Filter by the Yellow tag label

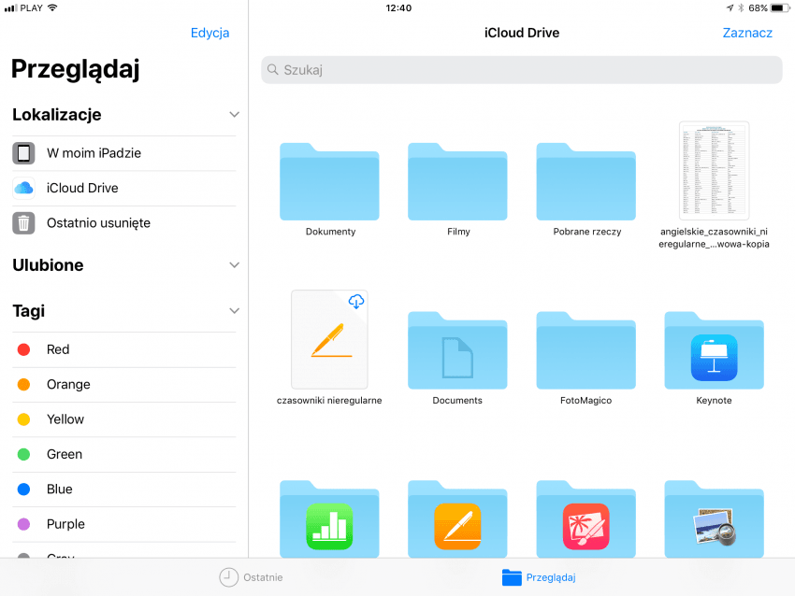click(65, 419)
